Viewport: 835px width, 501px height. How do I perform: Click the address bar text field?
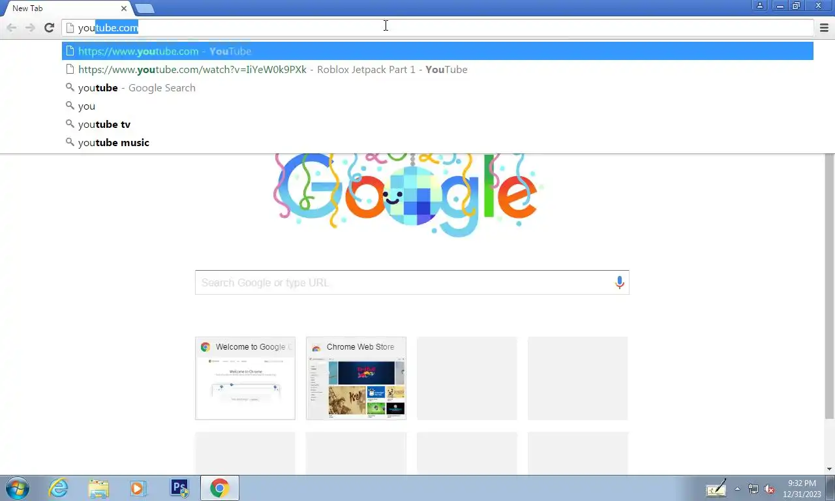438,27
